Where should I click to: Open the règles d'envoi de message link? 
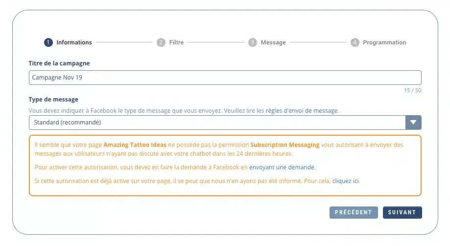pos(302,111)
